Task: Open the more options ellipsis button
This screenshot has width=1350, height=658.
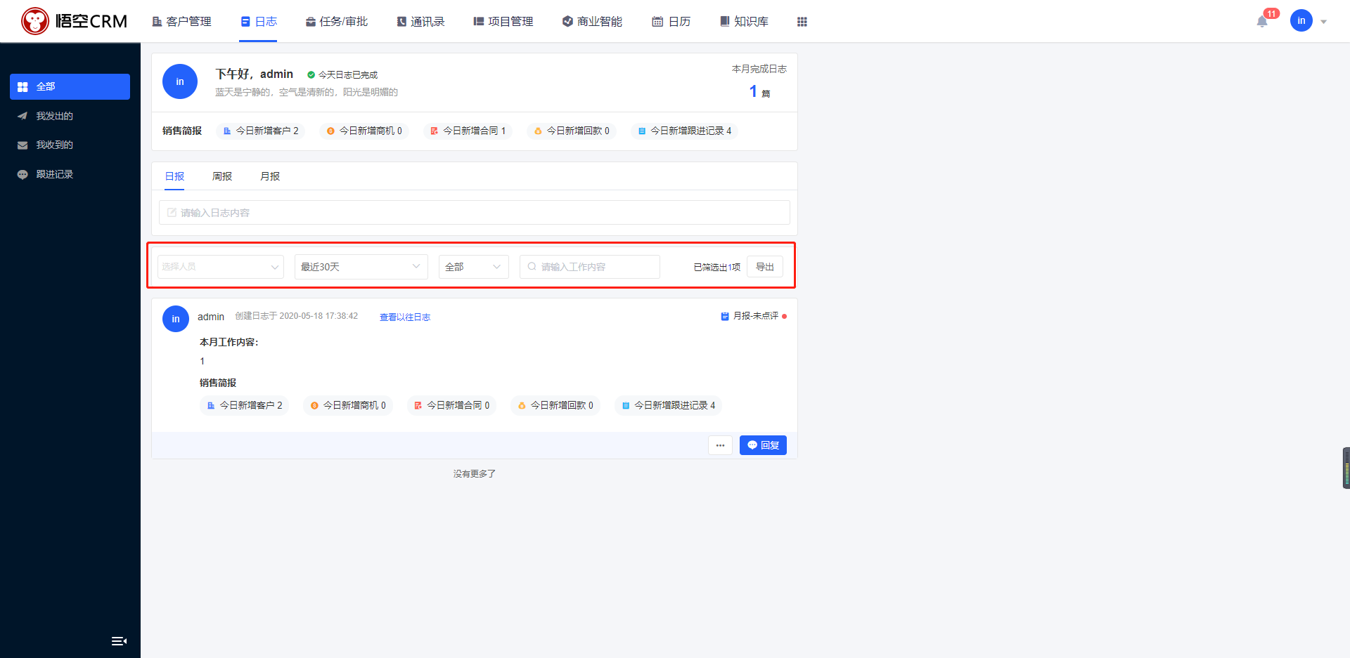Action: (x=720, y=445)
